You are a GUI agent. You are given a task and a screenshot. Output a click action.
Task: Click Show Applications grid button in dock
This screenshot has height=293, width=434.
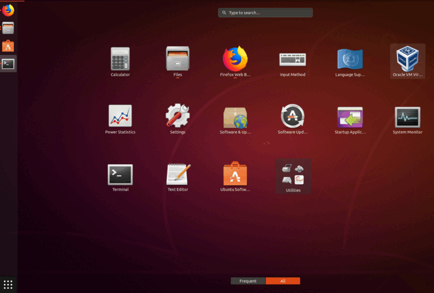(x=8, y=284)
